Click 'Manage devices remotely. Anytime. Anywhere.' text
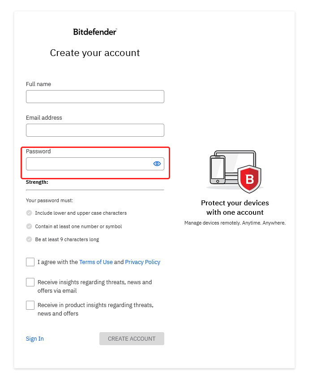The width and height of the screenshot is (321, 381). 235,223
